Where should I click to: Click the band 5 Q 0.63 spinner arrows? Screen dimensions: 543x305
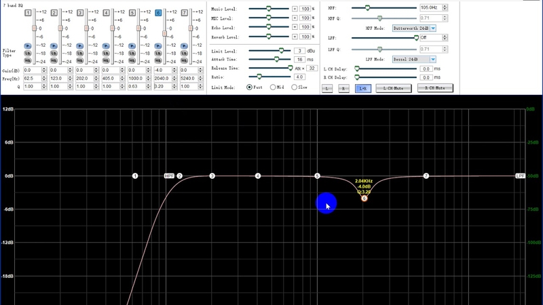pyautogui.click(x=148, y=87)
